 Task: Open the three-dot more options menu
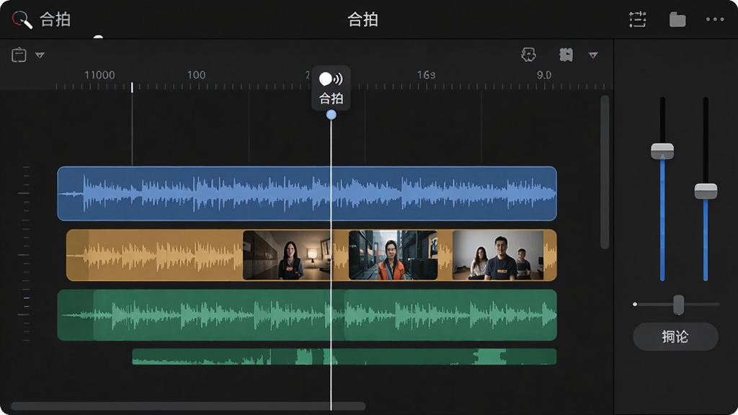(714, 19)
